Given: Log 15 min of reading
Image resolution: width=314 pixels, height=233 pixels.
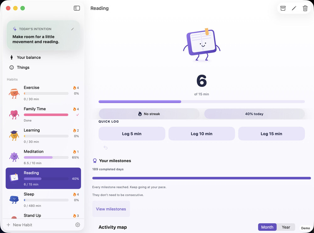Looking at the screenshot, I should click(x=271, y=134).
